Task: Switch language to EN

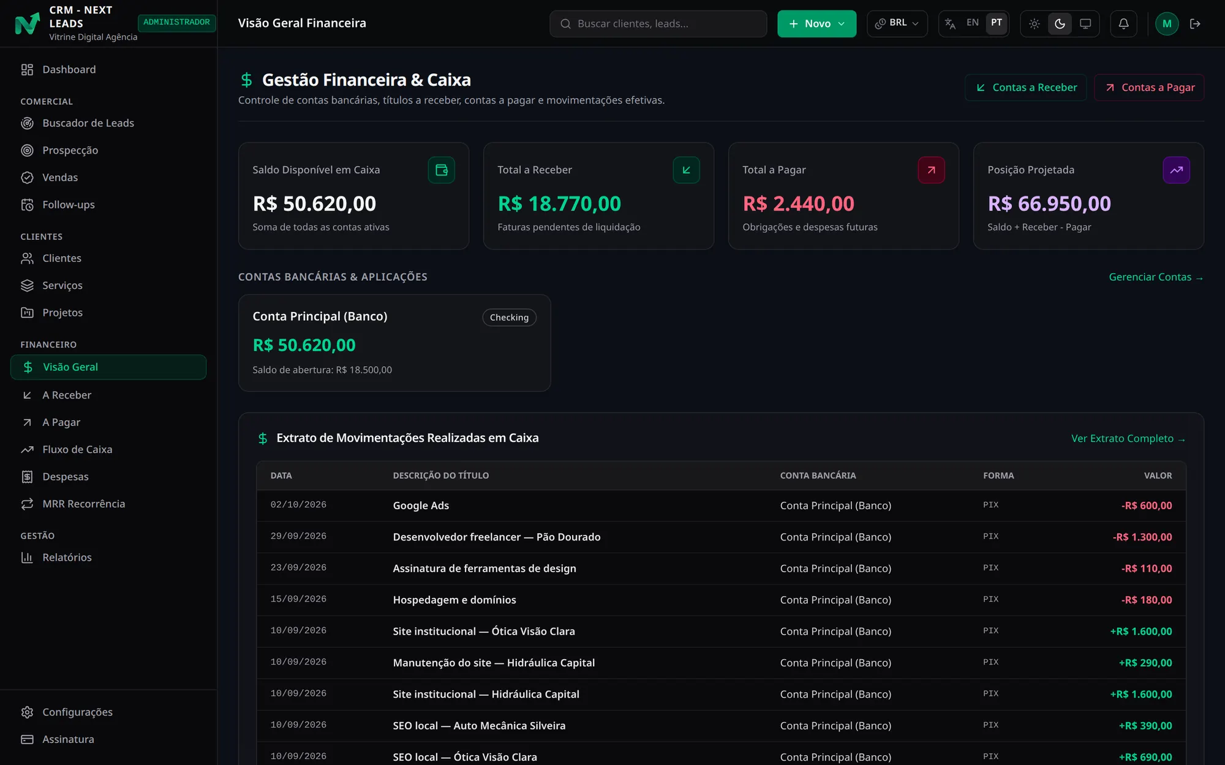Action: point(973,23)
